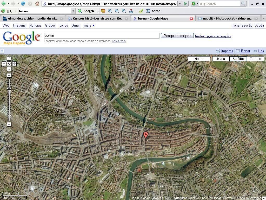Open the ICQ toolbar search history dropdown
Screen dimensions: 266x200
(73, 11)
